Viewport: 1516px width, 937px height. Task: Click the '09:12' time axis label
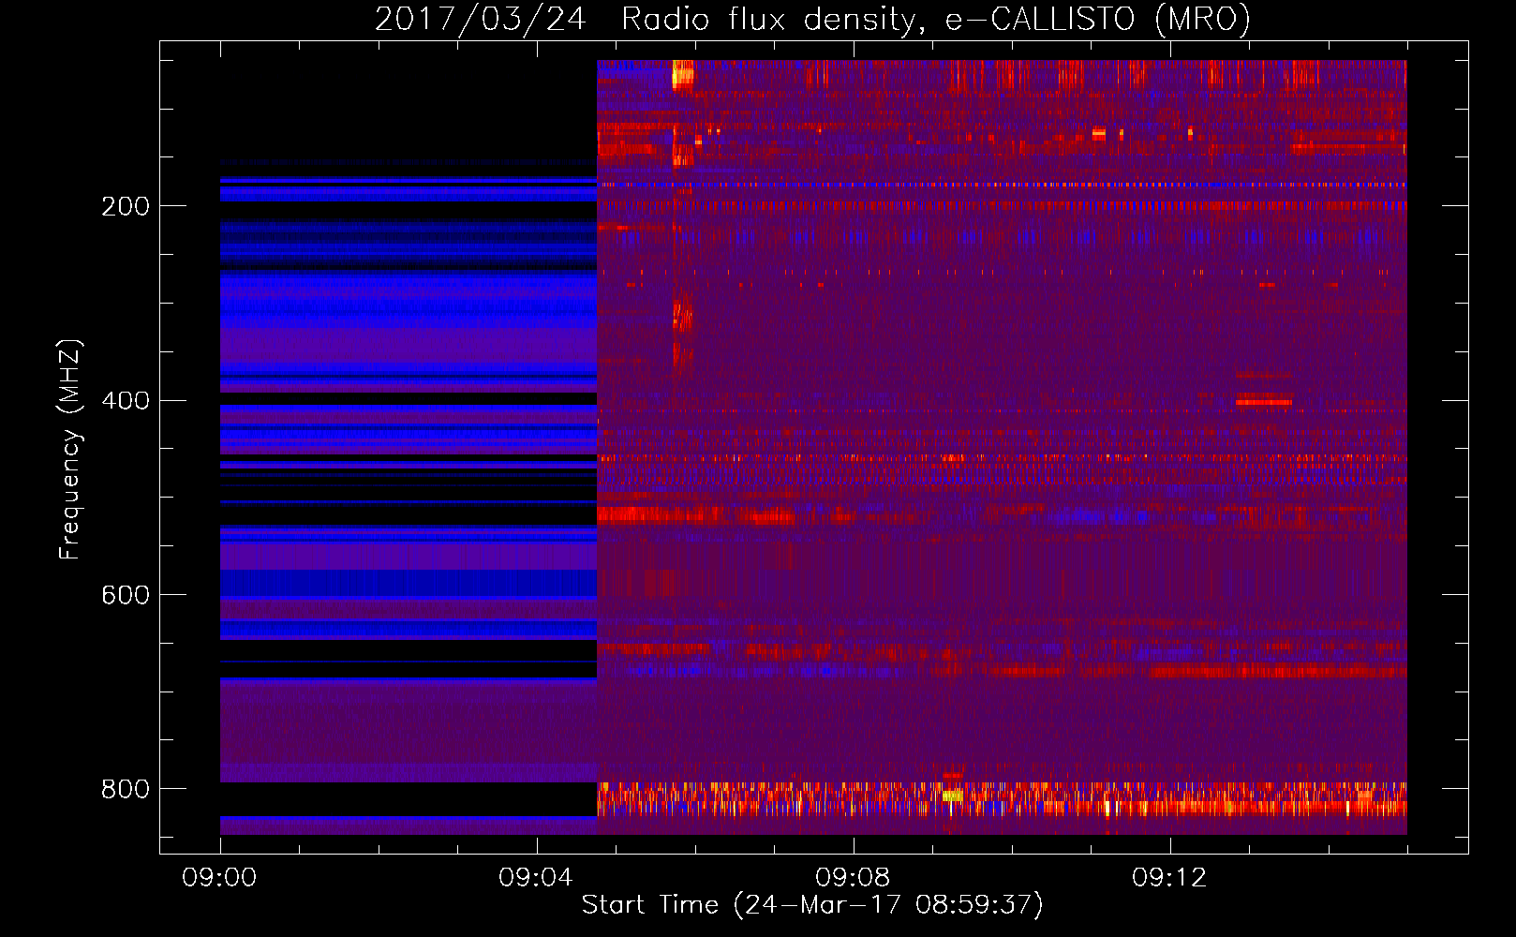[1169, 878]
